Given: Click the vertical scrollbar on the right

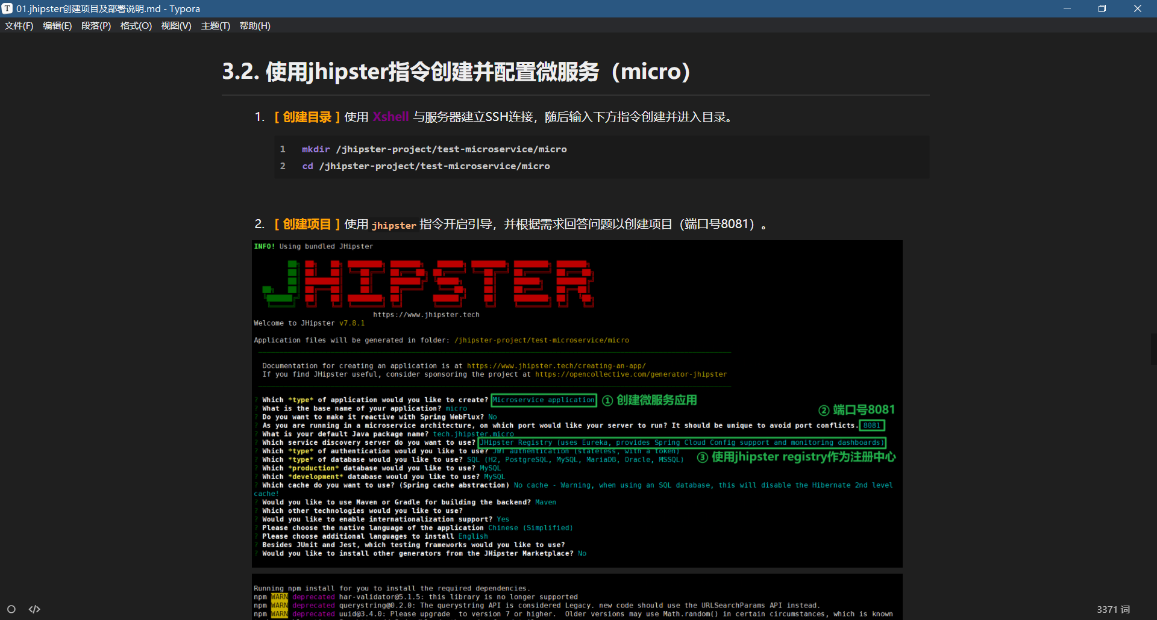Looking at the screenshot, I should (1152, 349).
